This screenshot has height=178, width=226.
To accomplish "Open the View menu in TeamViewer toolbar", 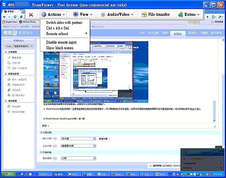I will (x=82, y=14).
